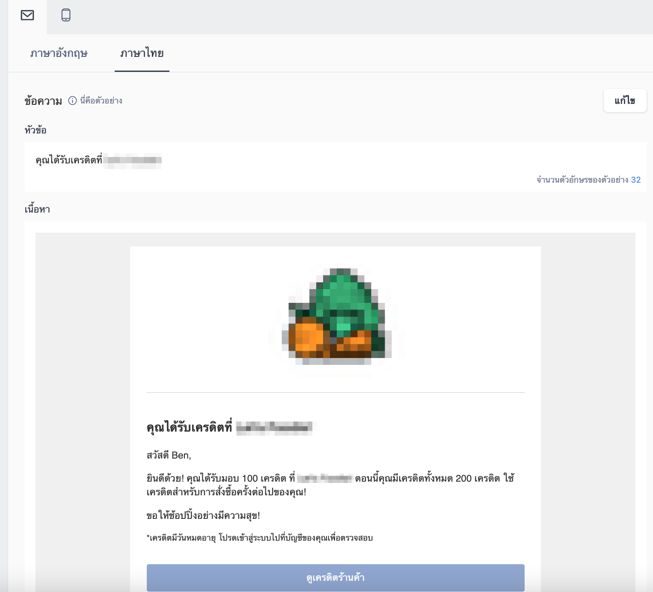Screen dimensions: 653x592
Task: Click the หัวข้อ subject label
Action: tap(36, 130)
